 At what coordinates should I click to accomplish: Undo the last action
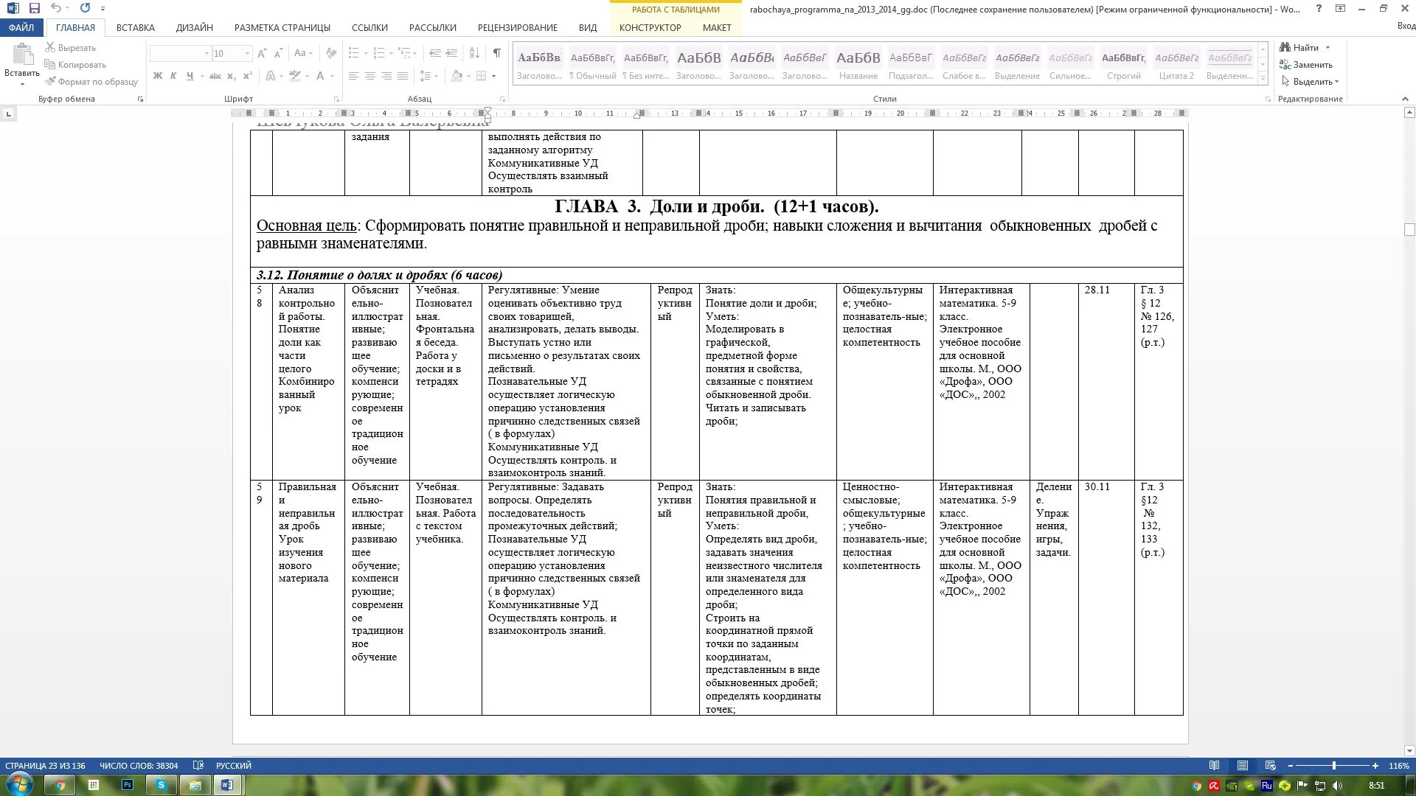[56, 8]
